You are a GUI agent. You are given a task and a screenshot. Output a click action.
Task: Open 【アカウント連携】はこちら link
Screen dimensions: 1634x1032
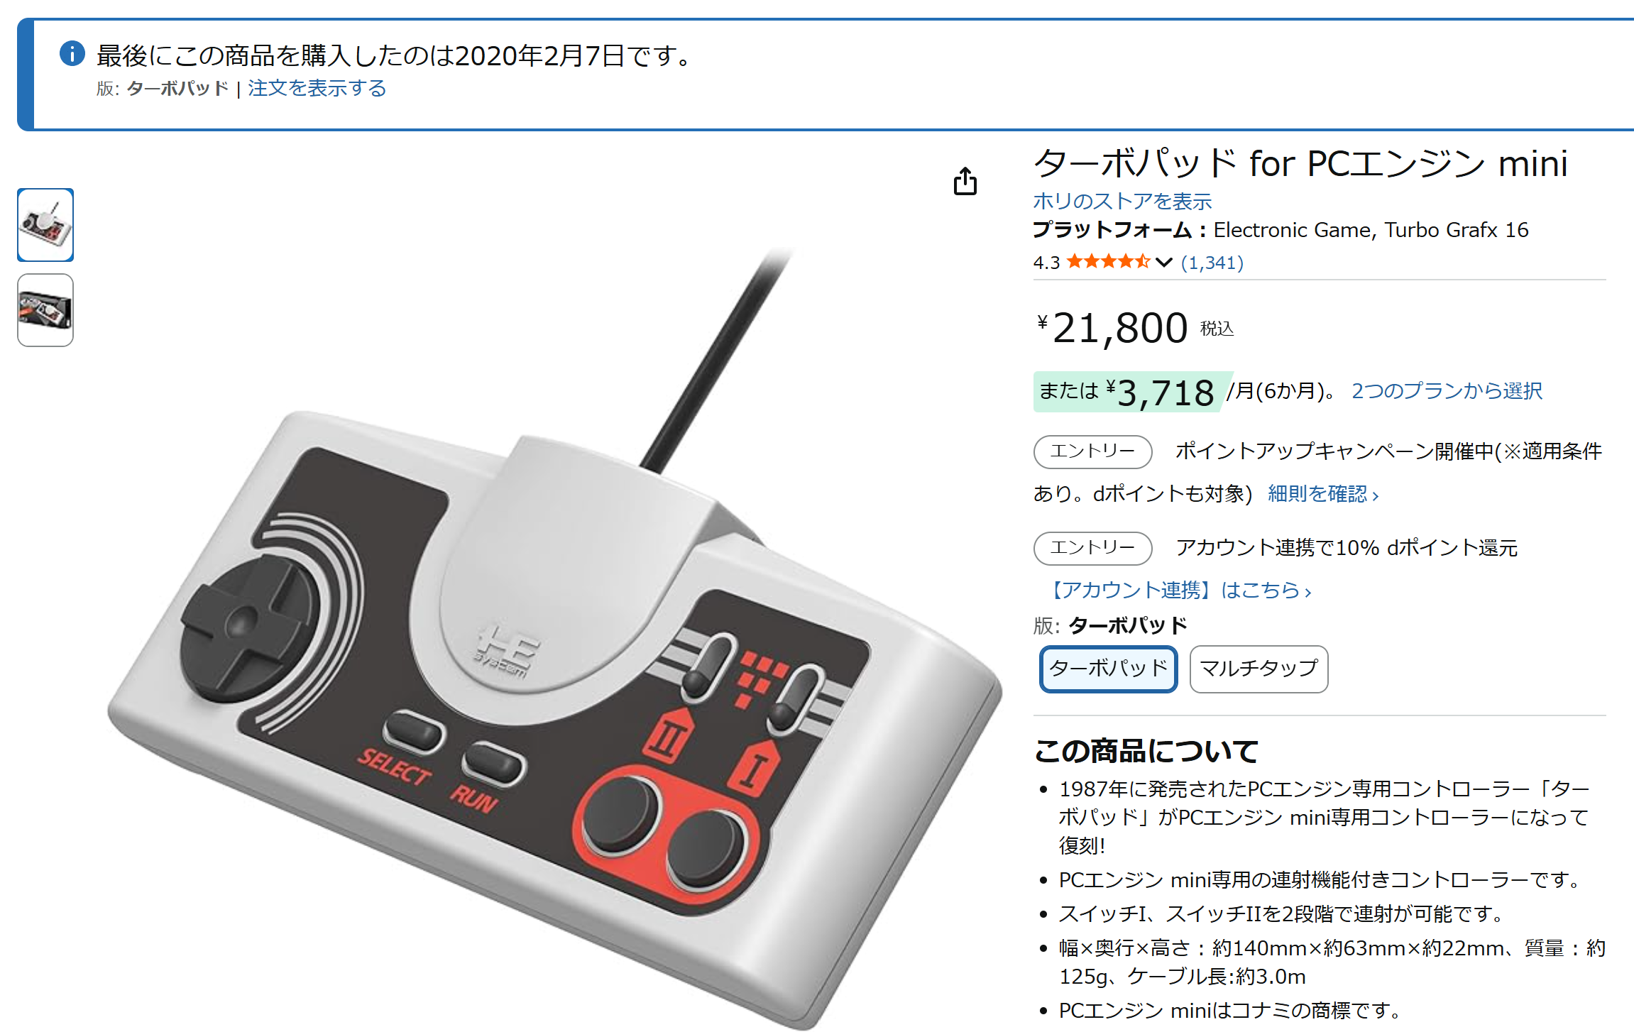[1178, 591]
